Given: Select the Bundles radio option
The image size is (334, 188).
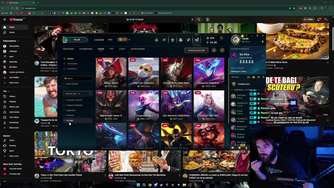Looking at the screenshot, I should pos(64,69).
